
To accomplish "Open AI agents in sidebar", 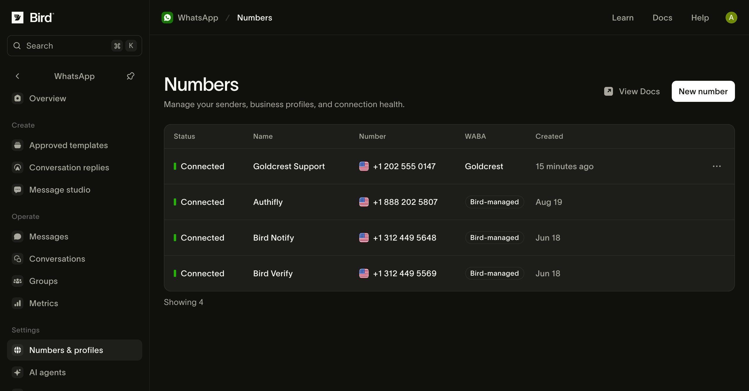I will pyautogui.click(x=75, y=372).
